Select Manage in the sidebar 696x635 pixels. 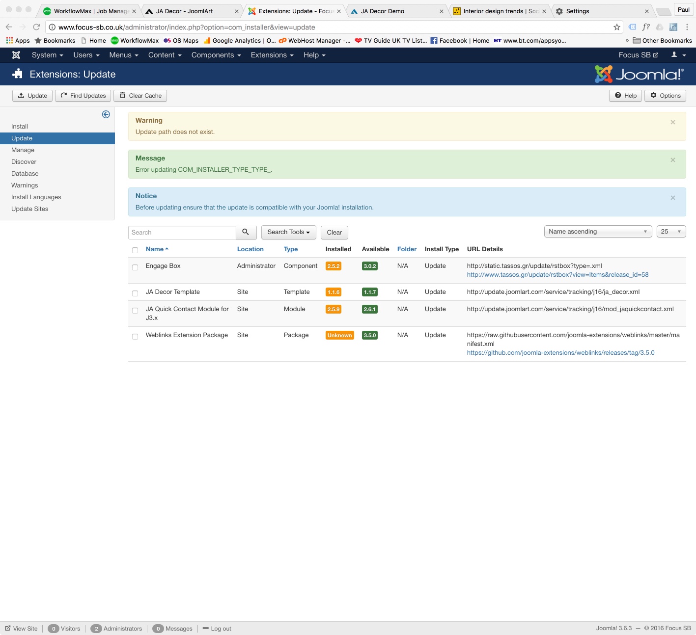[23, 150]
